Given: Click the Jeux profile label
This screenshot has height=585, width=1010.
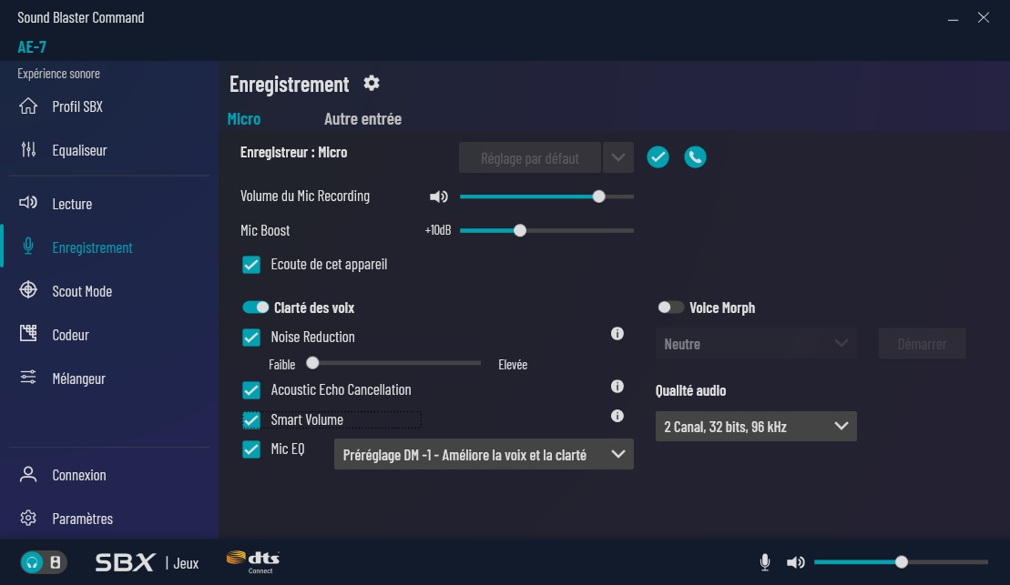Looking at the screenshot, I should click(186, 563).
